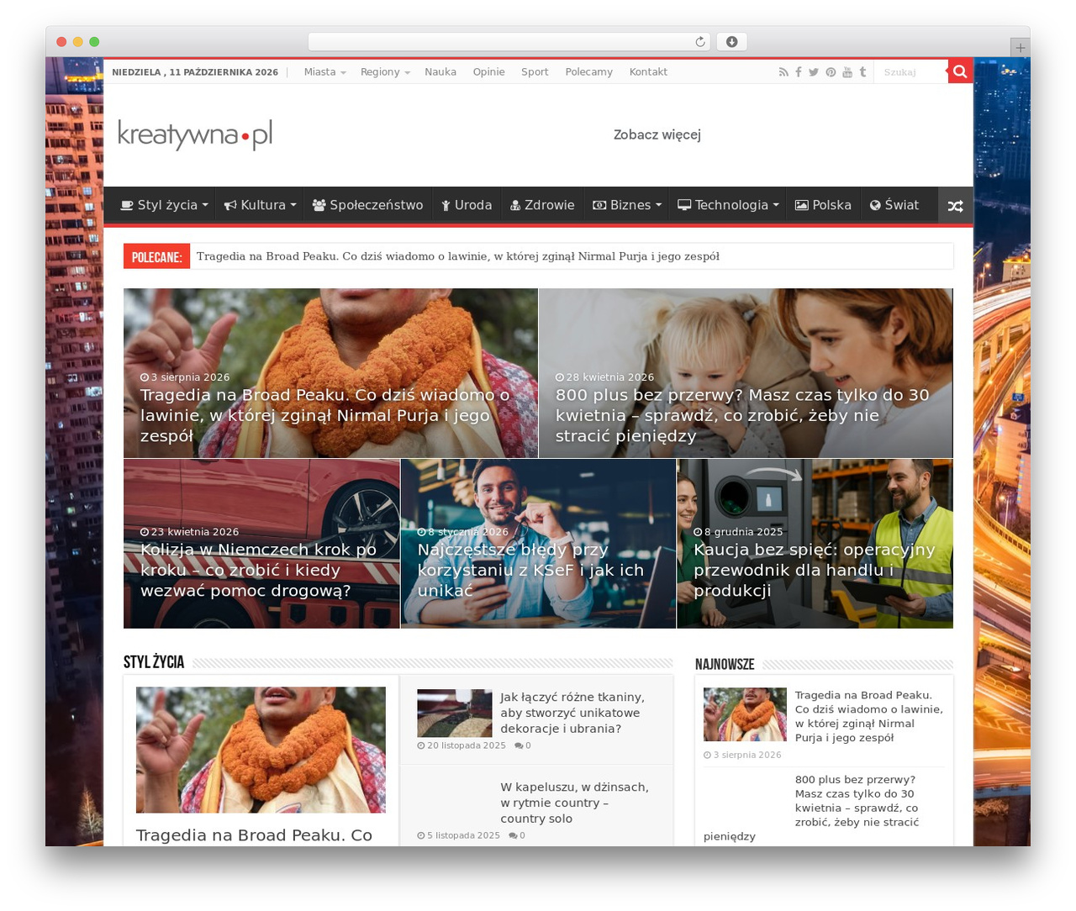Open the Społeczeństwo section
The height and width of the screenshot is (911, 1076).
pos(367,205)
